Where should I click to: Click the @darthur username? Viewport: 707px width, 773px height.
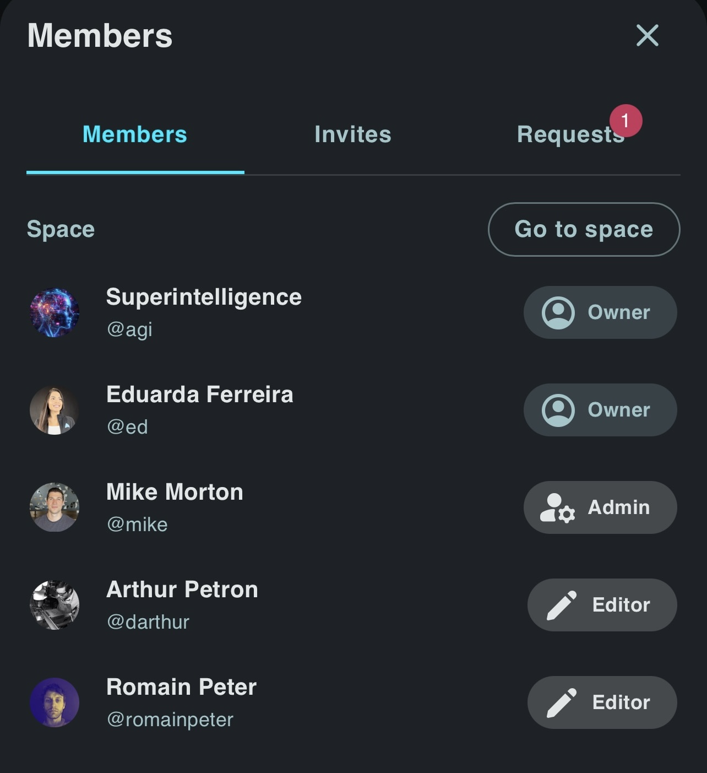pos(148,622)
